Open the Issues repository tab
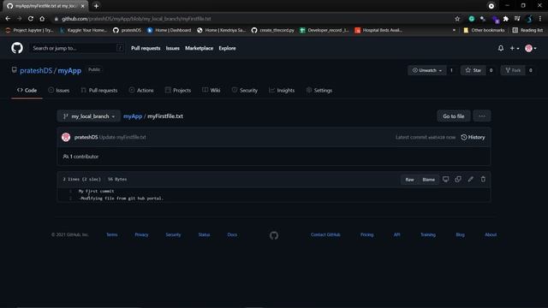Viewport: 548px width, 308px height. (59, 90)
